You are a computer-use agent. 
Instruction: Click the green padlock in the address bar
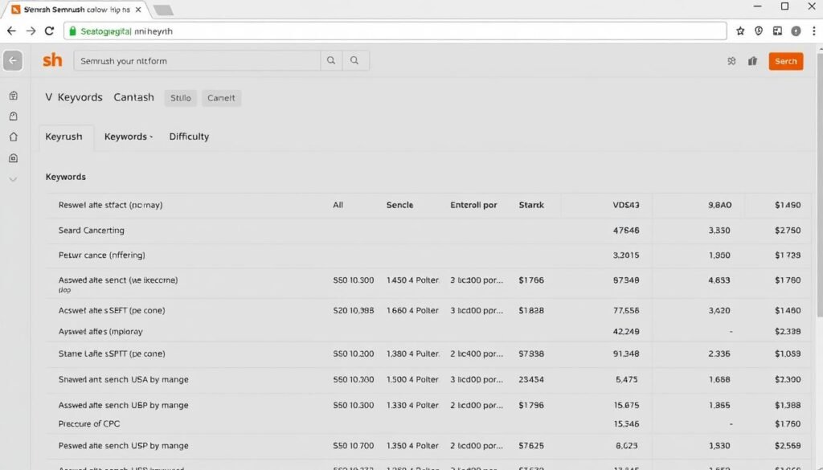coord(73,31)
